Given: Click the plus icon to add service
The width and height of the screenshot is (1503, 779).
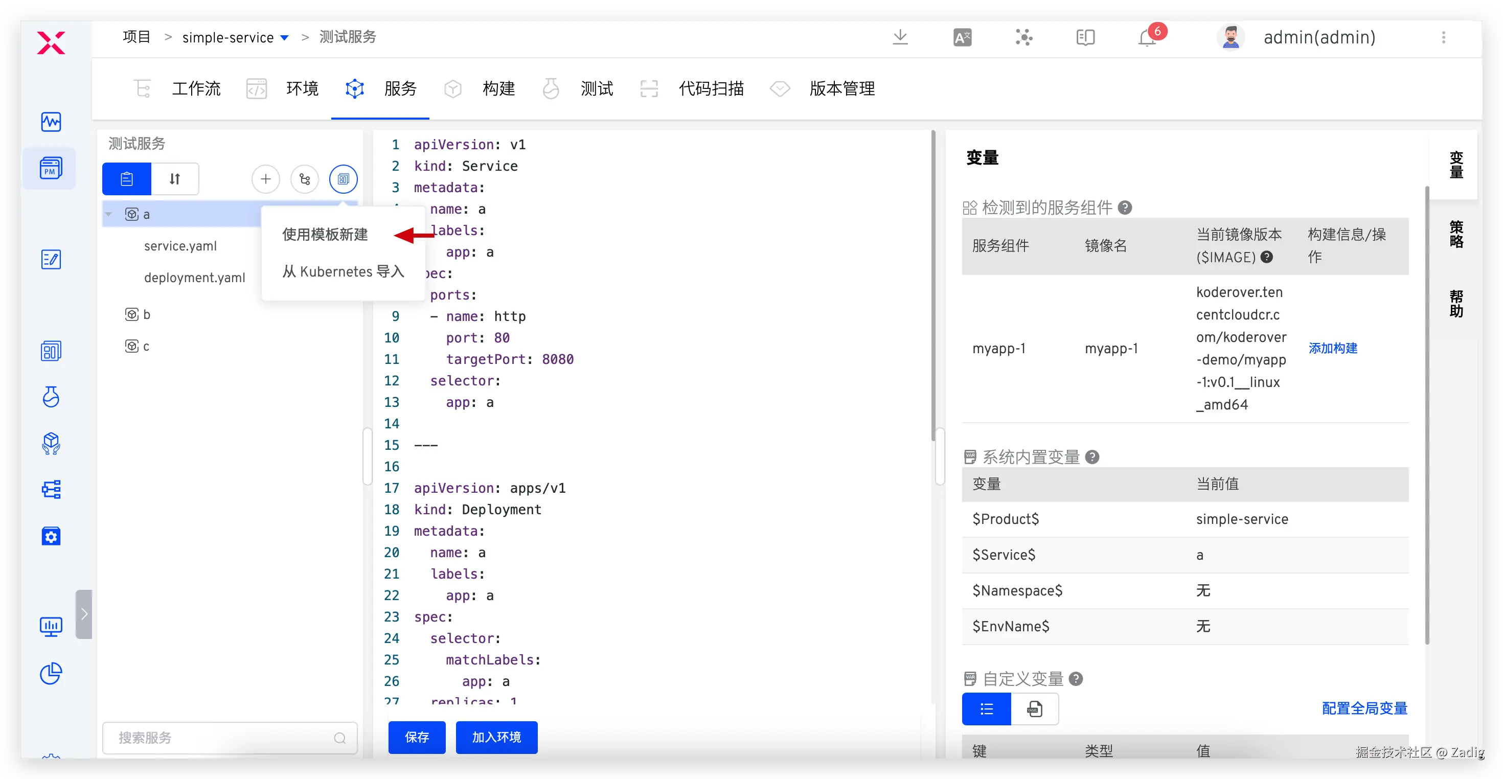Looking at the screenshot, I should [x=265, y=178].
